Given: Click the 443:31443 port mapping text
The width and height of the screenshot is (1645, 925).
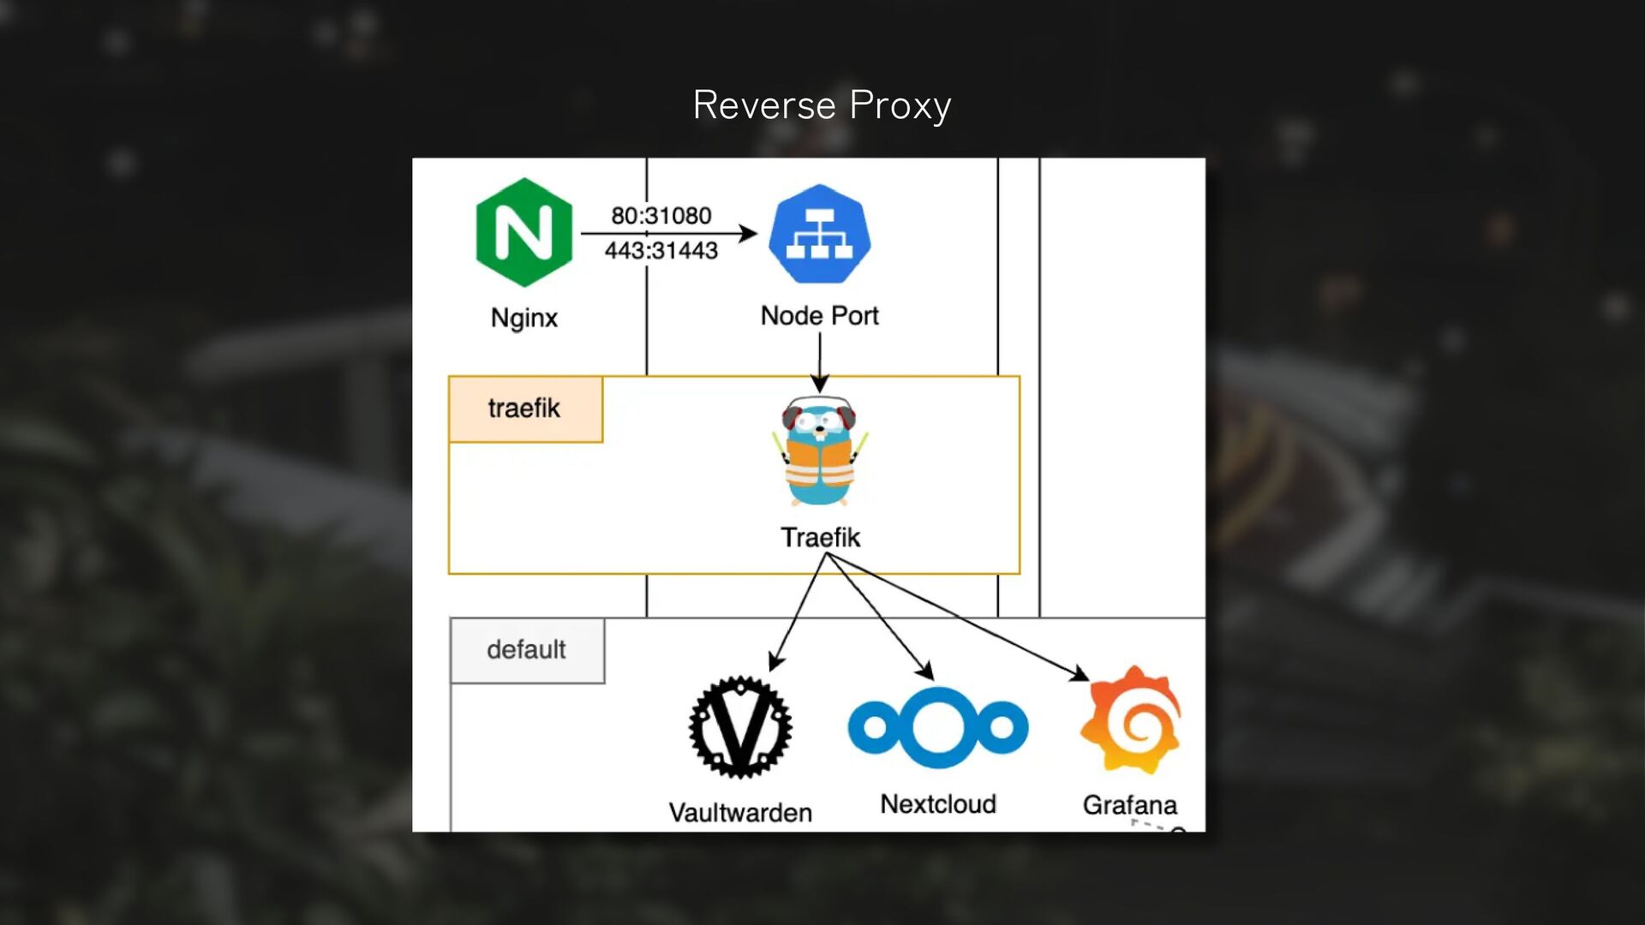Looking at the screenshot, I should [661, 251].
